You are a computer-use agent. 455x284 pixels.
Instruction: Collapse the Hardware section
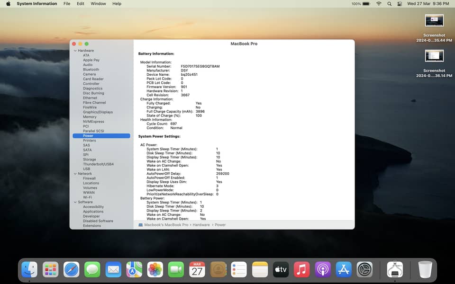pos(75,51)
